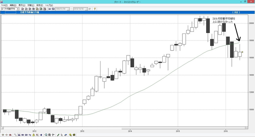Click the 2015 year axis label
The image size is (255, 137).
(178, 131)
